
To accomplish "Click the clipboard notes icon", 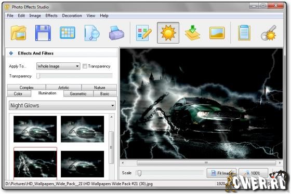I will click(x=244, y=33).
